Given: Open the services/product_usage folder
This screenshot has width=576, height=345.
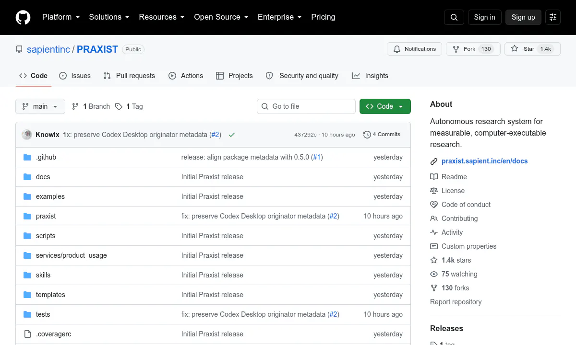Looking at the screenshot, I should (x=71, y=255).
